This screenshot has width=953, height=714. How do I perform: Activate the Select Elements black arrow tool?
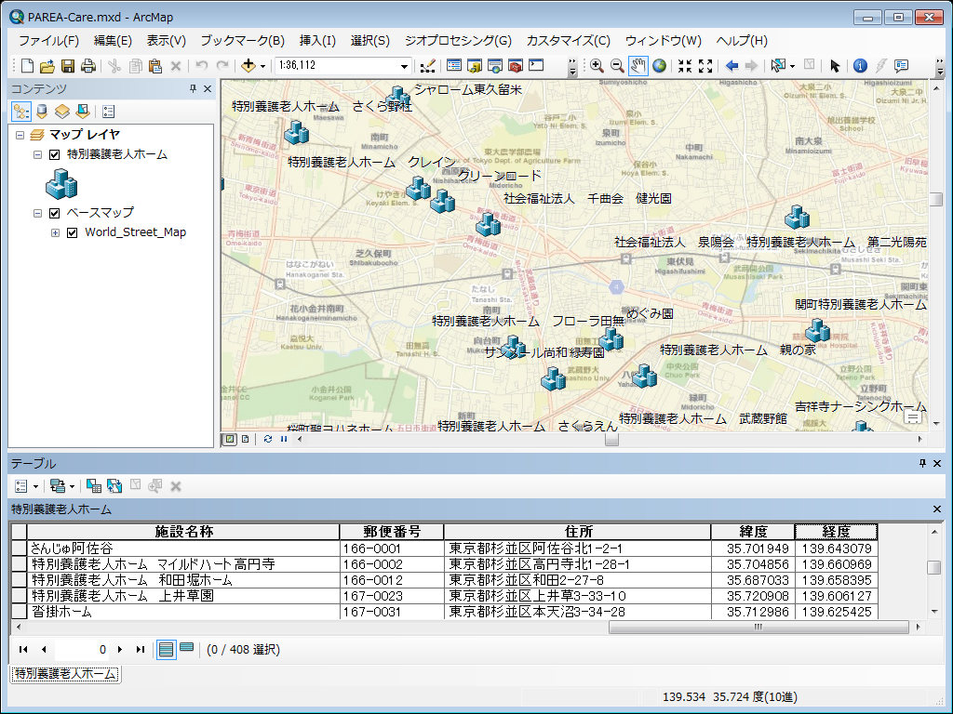(835, 66)
